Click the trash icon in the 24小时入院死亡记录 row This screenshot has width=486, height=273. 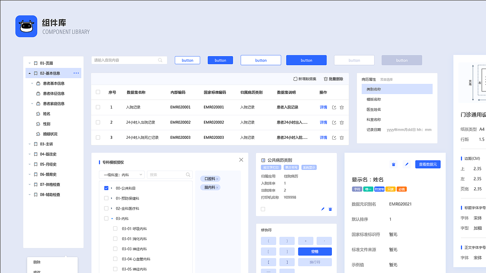342,138
